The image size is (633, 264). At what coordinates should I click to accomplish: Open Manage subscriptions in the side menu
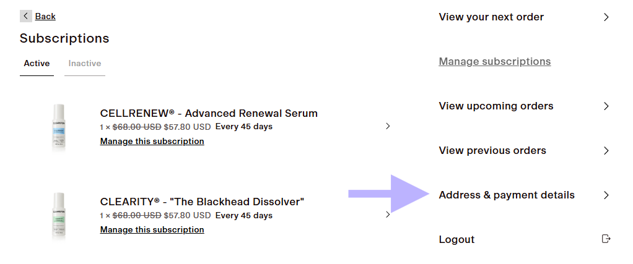(494, 62)
